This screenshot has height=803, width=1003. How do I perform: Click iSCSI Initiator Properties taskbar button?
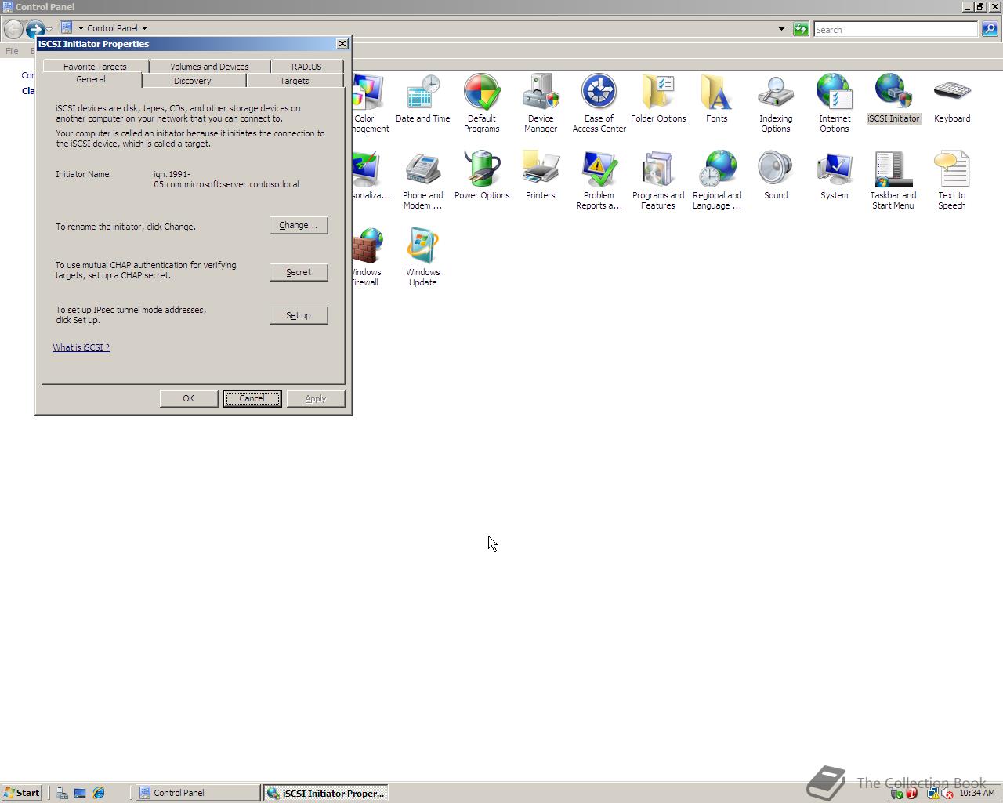[x=326, y=793]
